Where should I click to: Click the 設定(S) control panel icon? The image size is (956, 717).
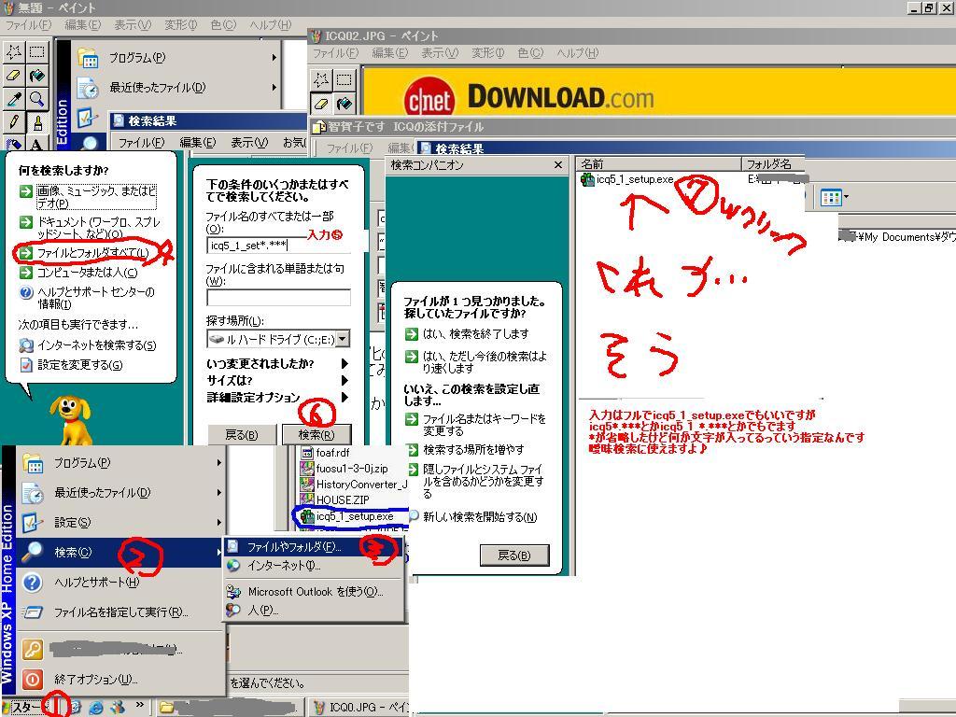(x=33, y=522)
